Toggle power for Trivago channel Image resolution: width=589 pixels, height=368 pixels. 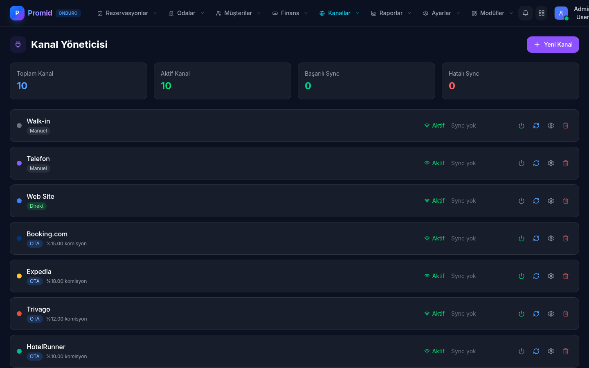(x=522, y=314)
